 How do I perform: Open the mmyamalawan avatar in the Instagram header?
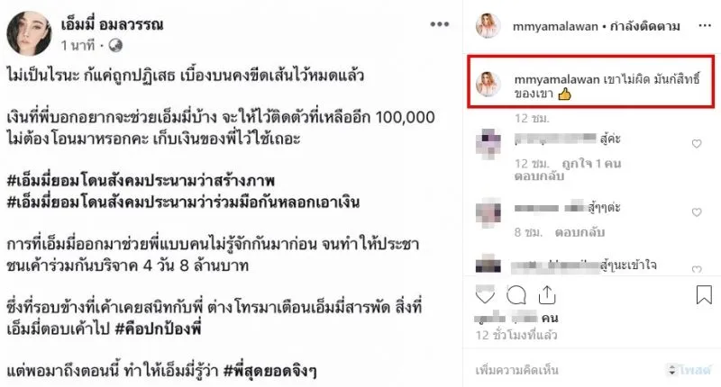[x=488, y=26]
